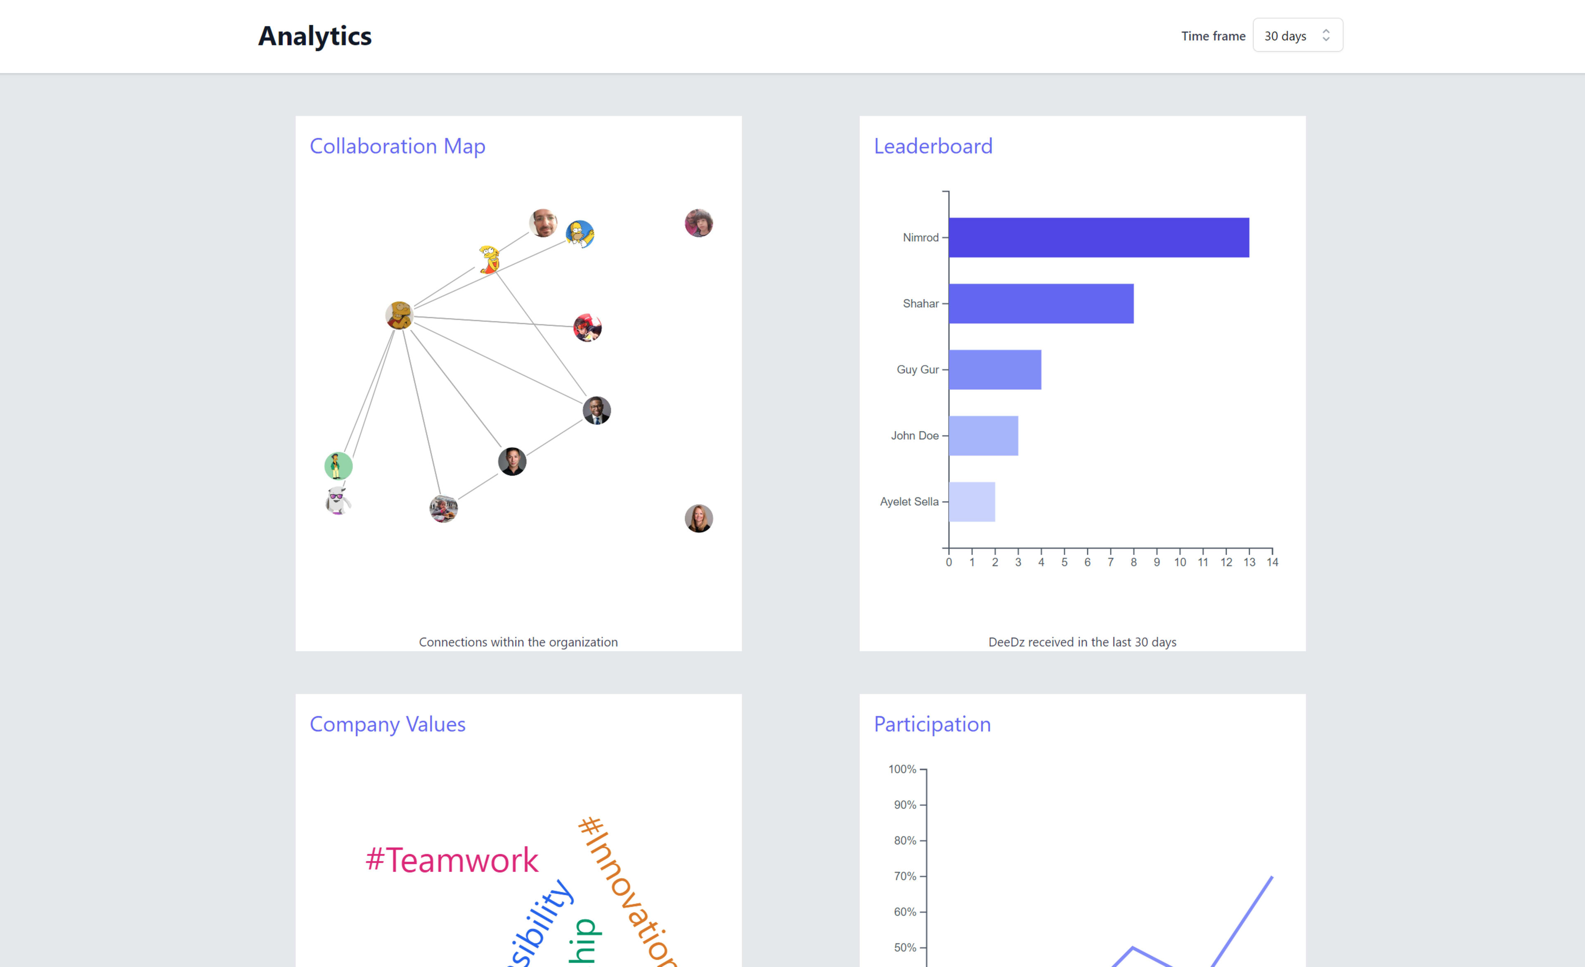Viewport: 1585px width, 967px height.
Task: Click the man in black shirt avatar
Action: coord(512,461)
